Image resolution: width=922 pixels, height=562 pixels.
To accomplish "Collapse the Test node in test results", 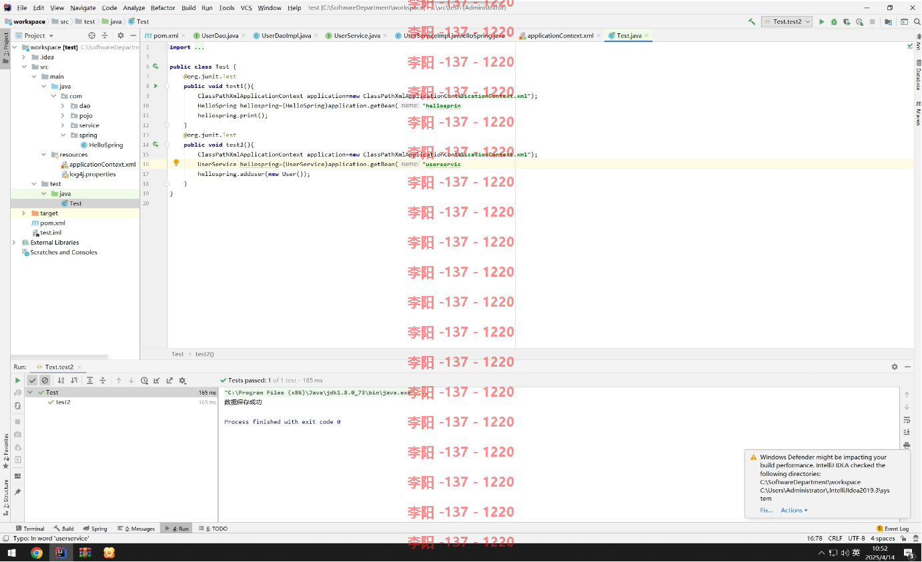I will (x=30, y=393).
